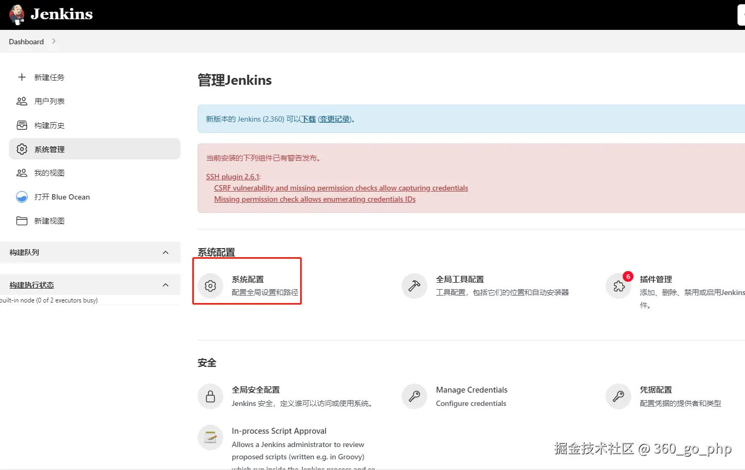This screenshot has width=745, height=470.
Task: Open the 构建执行状态 link
Action: pos(32,285)
